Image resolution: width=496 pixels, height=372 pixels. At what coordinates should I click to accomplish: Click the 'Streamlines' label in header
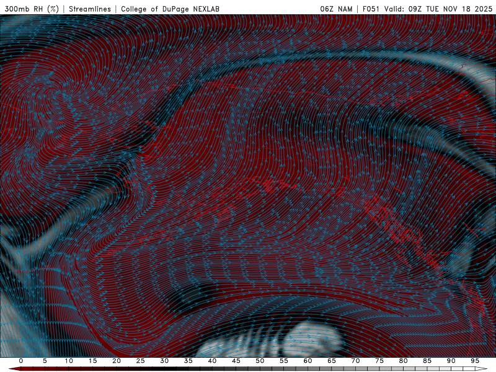[x=90, y=9]
